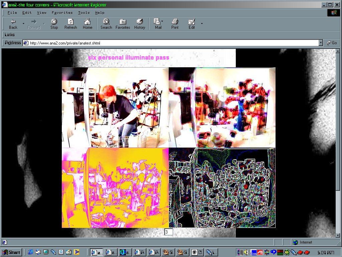The image size is (342, 257).
Task: Print the current page
Action: (175, 24)
